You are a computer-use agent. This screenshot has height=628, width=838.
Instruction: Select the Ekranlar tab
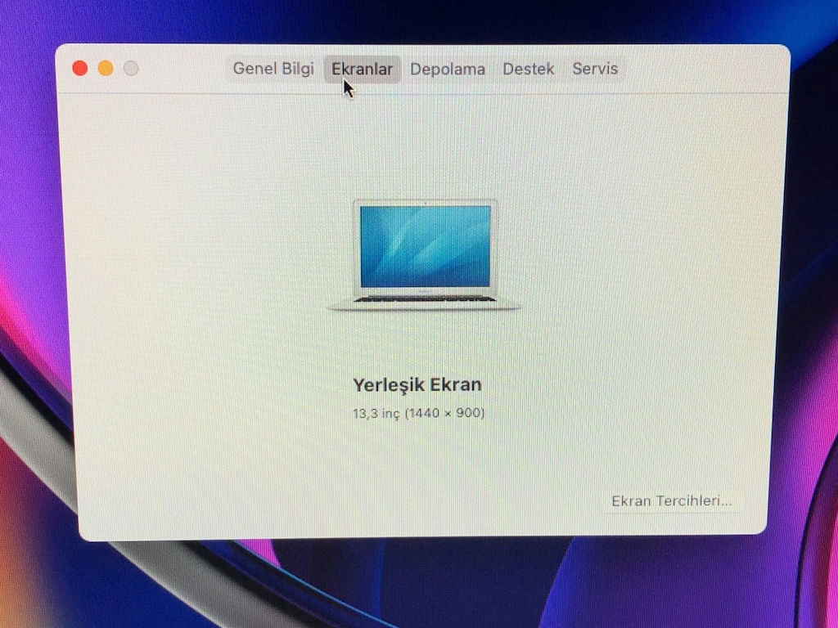pyautogui.click(x=363, y=69)
